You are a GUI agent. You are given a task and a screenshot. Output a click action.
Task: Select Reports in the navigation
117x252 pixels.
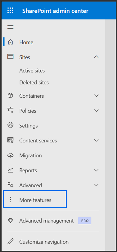pos(28,170)
